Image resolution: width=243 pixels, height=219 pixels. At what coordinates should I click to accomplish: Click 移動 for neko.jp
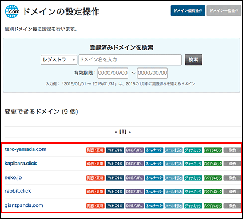(x=232, y=178)
